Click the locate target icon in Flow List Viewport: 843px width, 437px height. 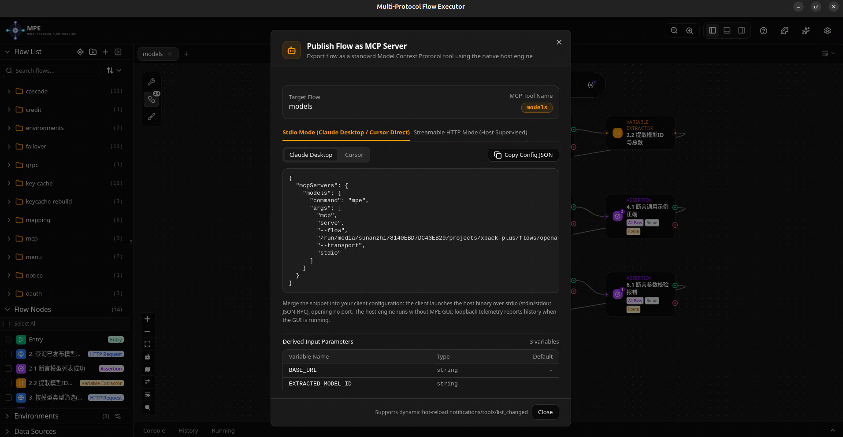point(80,52)
